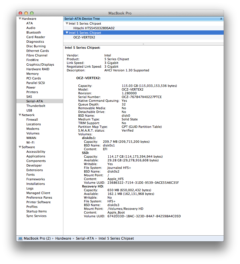This screenshot has width=240, height=264.
Task: Open SAS in the sidebar
Action: tap(29, 97)
